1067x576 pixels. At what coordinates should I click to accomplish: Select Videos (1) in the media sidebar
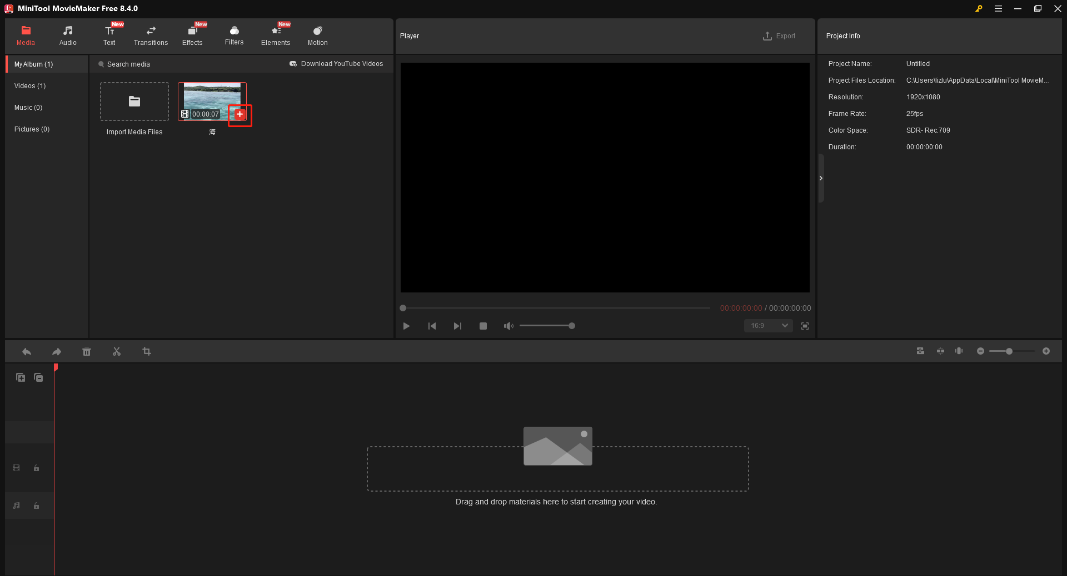(29, 85)
